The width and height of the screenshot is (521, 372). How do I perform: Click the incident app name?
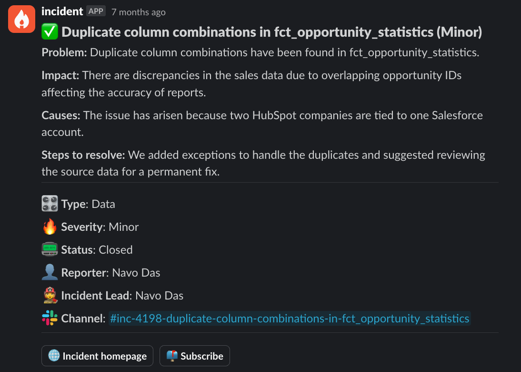pos(62,11)
